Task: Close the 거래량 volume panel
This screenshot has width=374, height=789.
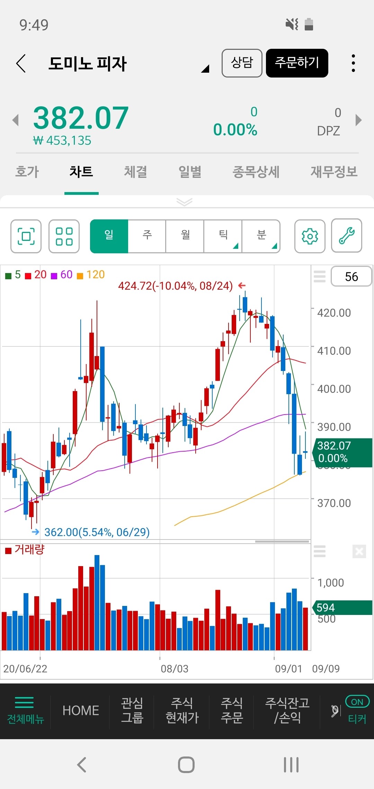Action: point(359,551)
